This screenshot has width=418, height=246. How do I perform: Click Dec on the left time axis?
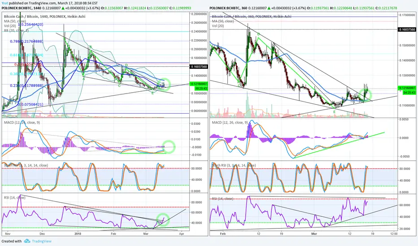pos(42,234)
